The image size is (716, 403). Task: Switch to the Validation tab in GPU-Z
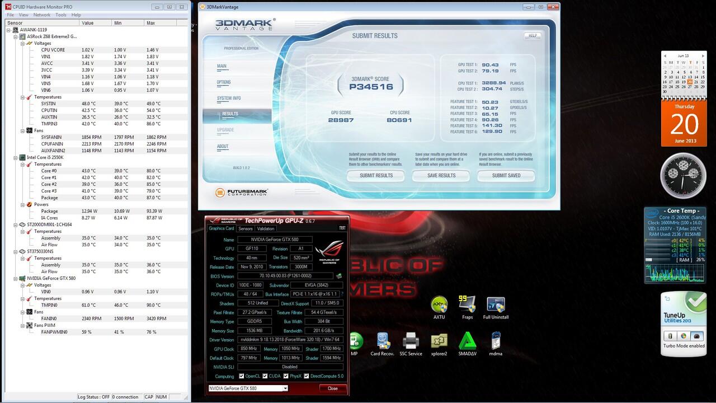pyautogui.click(x=266, y=228)
